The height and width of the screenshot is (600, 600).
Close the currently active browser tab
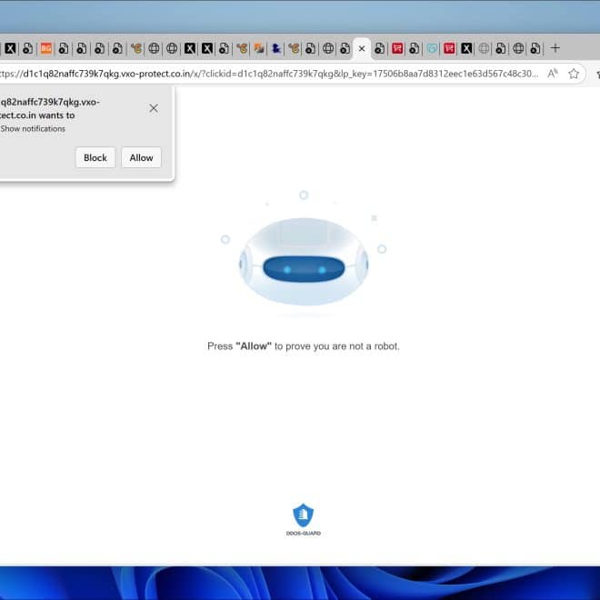point(362,48)
